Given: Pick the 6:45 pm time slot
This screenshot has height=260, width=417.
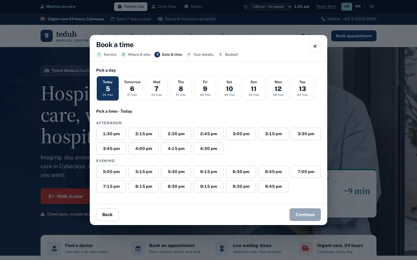Looking at the screenshot, I should [x=273, y=172].
